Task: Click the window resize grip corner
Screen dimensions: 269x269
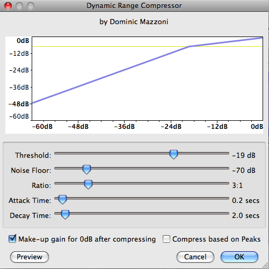Action: 265,265
